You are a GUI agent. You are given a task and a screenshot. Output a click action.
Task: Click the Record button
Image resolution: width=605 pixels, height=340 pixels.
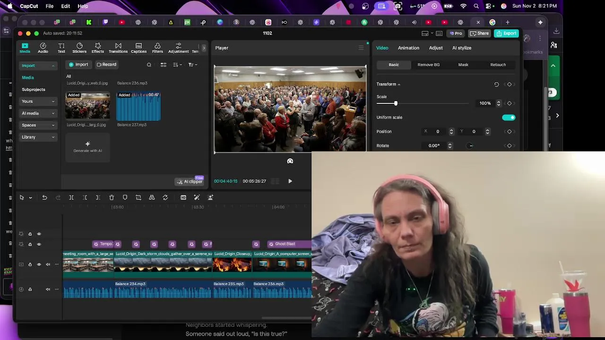106,65
